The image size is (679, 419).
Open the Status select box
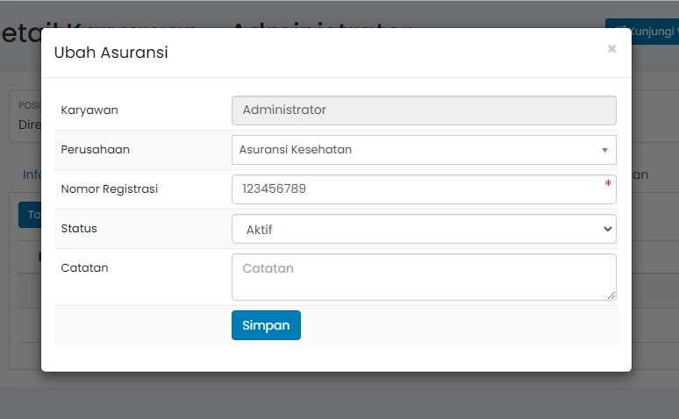424,229
